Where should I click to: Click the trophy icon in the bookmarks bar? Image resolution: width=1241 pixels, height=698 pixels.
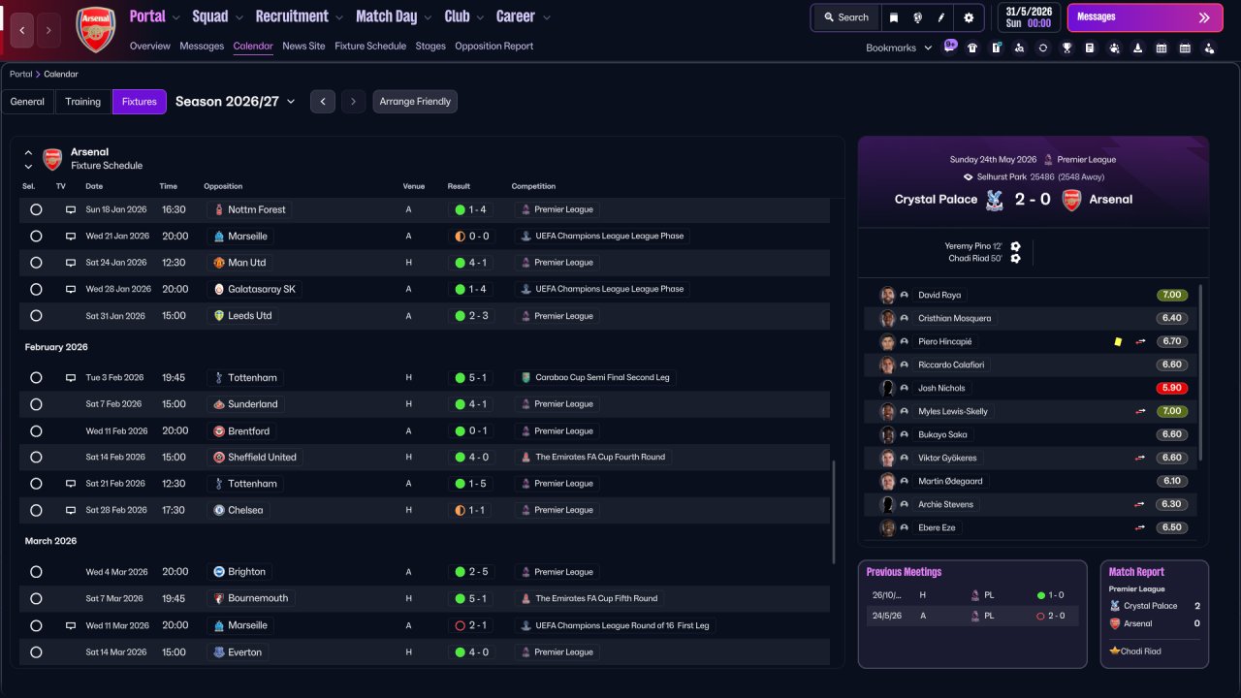coord(1066,48)
